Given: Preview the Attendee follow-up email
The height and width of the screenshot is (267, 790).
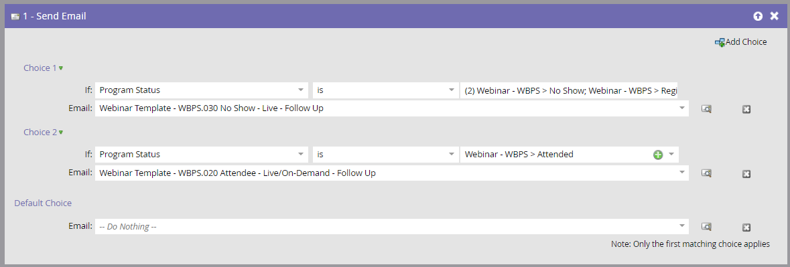Looking at the screenshot, I should pyautogui.click(x=706, y=173).
